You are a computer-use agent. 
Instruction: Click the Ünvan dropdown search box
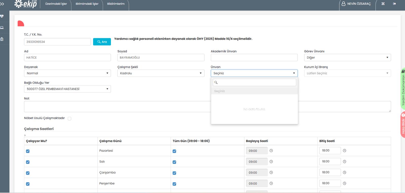(254, 82)
